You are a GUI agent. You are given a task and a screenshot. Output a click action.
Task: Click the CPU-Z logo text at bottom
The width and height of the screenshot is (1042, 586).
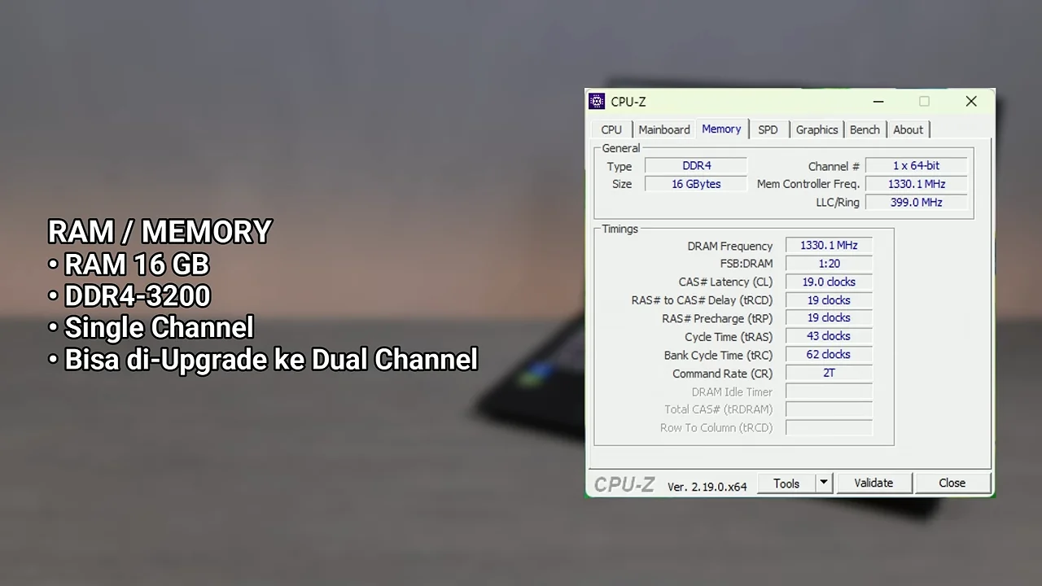pos(624,484)
